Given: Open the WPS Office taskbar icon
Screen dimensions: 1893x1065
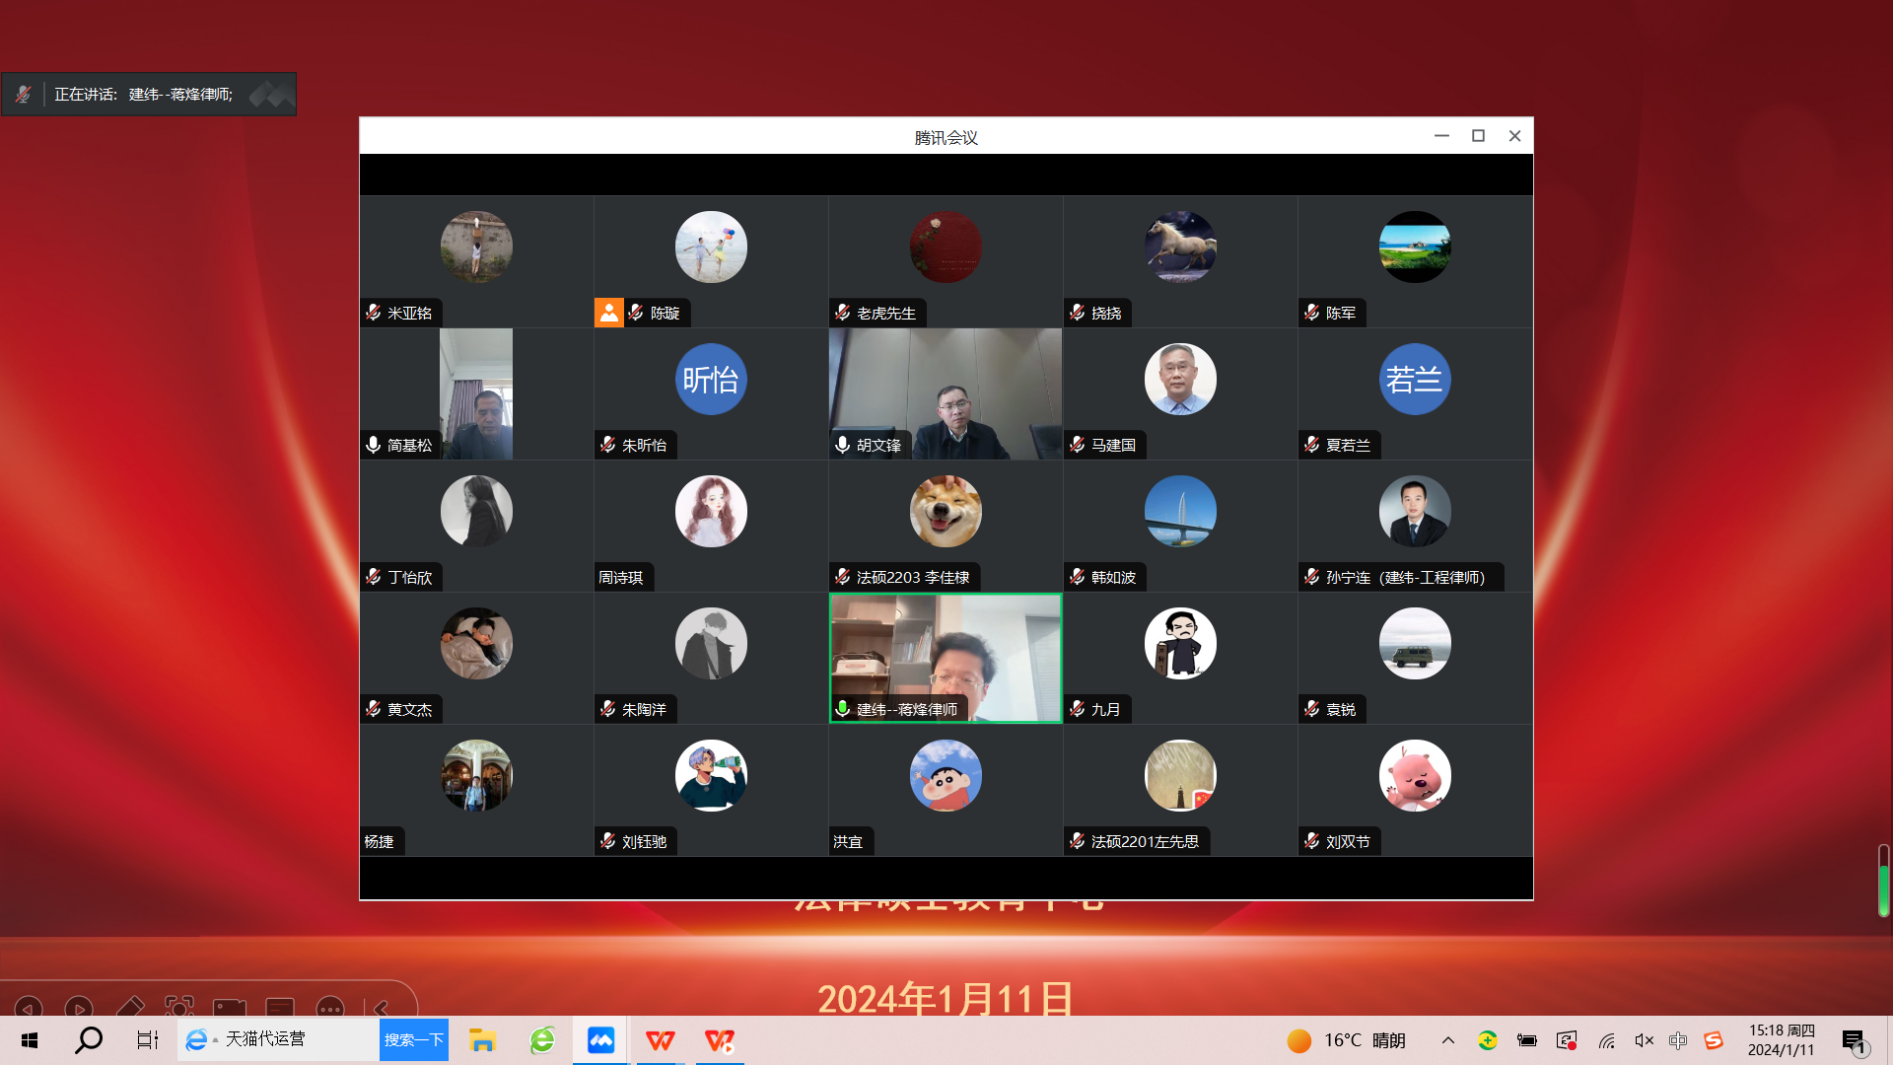Looking at the screenshot, I should click(x=660, y=1040).
